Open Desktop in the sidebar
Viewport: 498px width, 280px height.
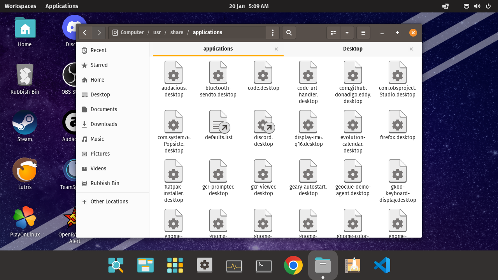tap(112, 94)
